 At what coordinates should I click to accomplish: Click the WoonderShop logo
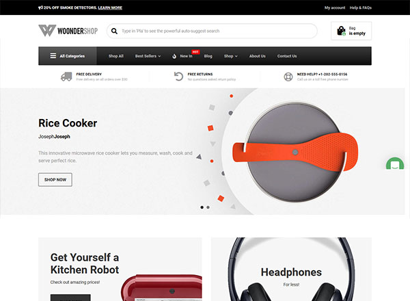[x=68, y=31]
